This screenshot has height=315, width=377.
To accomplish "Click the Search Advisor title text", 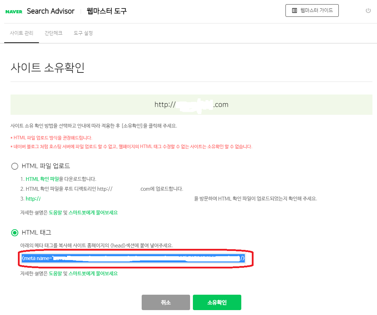I will click(50, 11).
